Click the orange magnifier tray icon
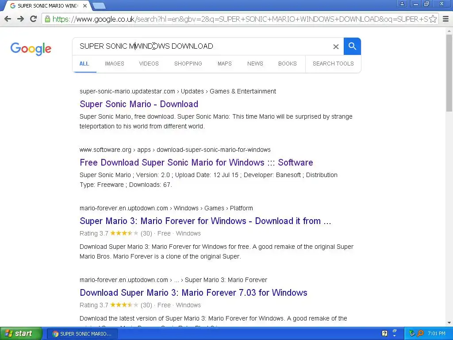Screen dimensions: 453x340 (421, 334)
